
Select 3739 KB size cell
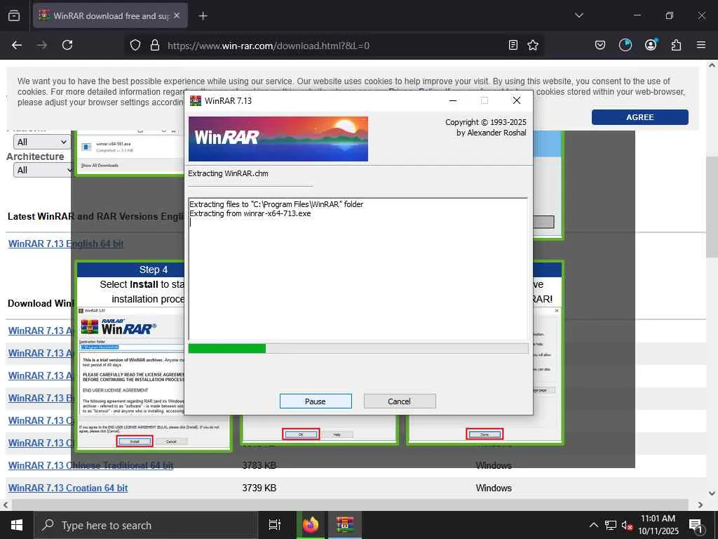(259, 488)
